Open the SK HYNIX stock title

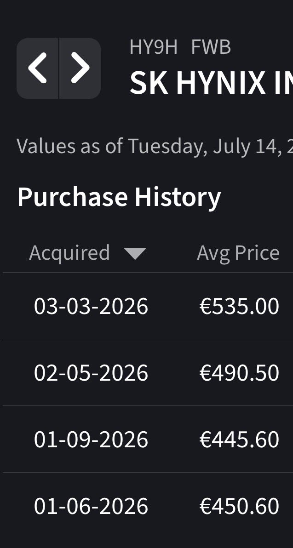click(x=211, y=83)
